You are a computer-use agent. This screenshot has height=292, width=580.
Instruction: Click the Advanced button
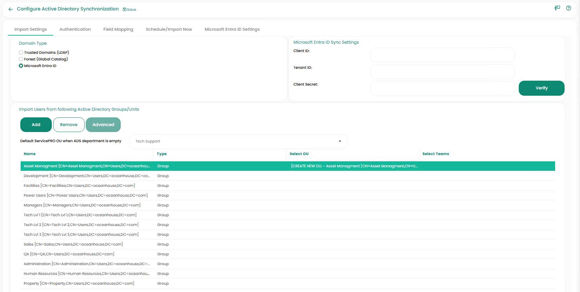pyautogui.click(x=103, y=125)
